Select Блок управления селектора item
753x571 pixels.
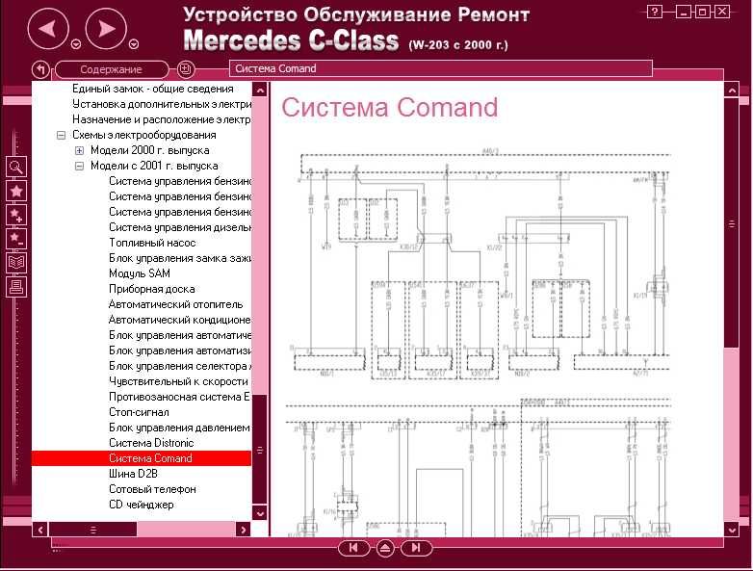[180, 366]
